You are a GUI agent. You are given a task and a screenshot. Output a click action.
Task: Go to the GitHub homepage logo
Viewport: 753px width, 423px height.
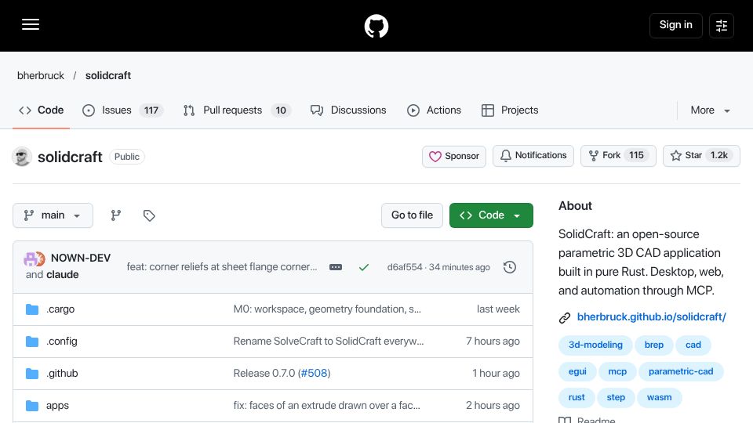(376, 26)
